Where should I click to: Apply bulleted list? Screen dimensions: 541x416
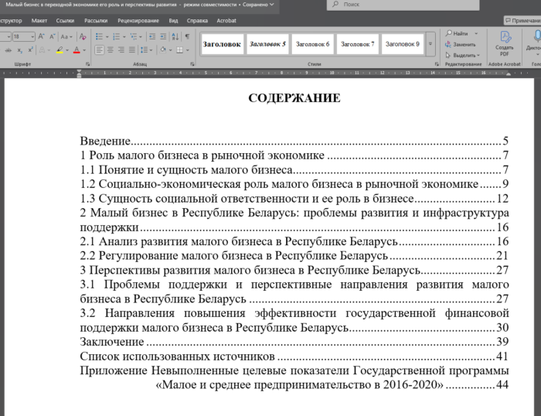click(x=99, y=36)
